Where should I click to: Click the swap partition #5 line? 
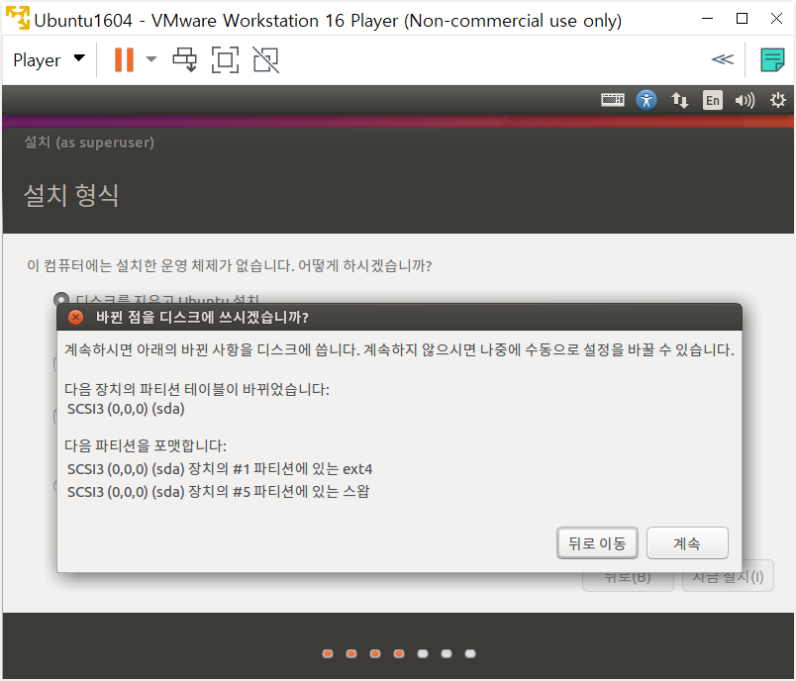(x=218, y=492)
